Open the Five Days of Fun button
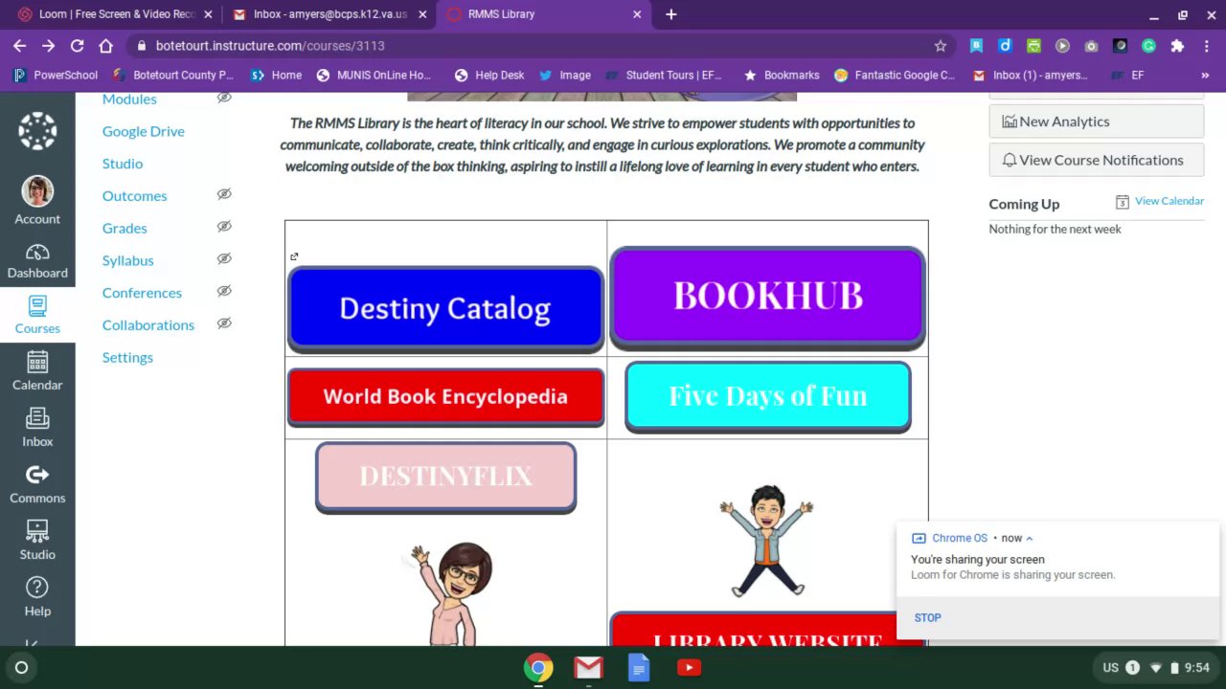 [x=767, y=396]
